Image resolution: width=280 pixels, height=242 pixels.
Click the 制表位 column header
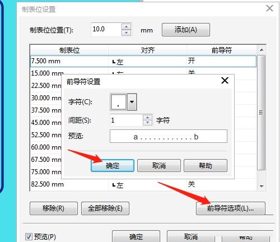pyautogui.click(x=69, y=50)
